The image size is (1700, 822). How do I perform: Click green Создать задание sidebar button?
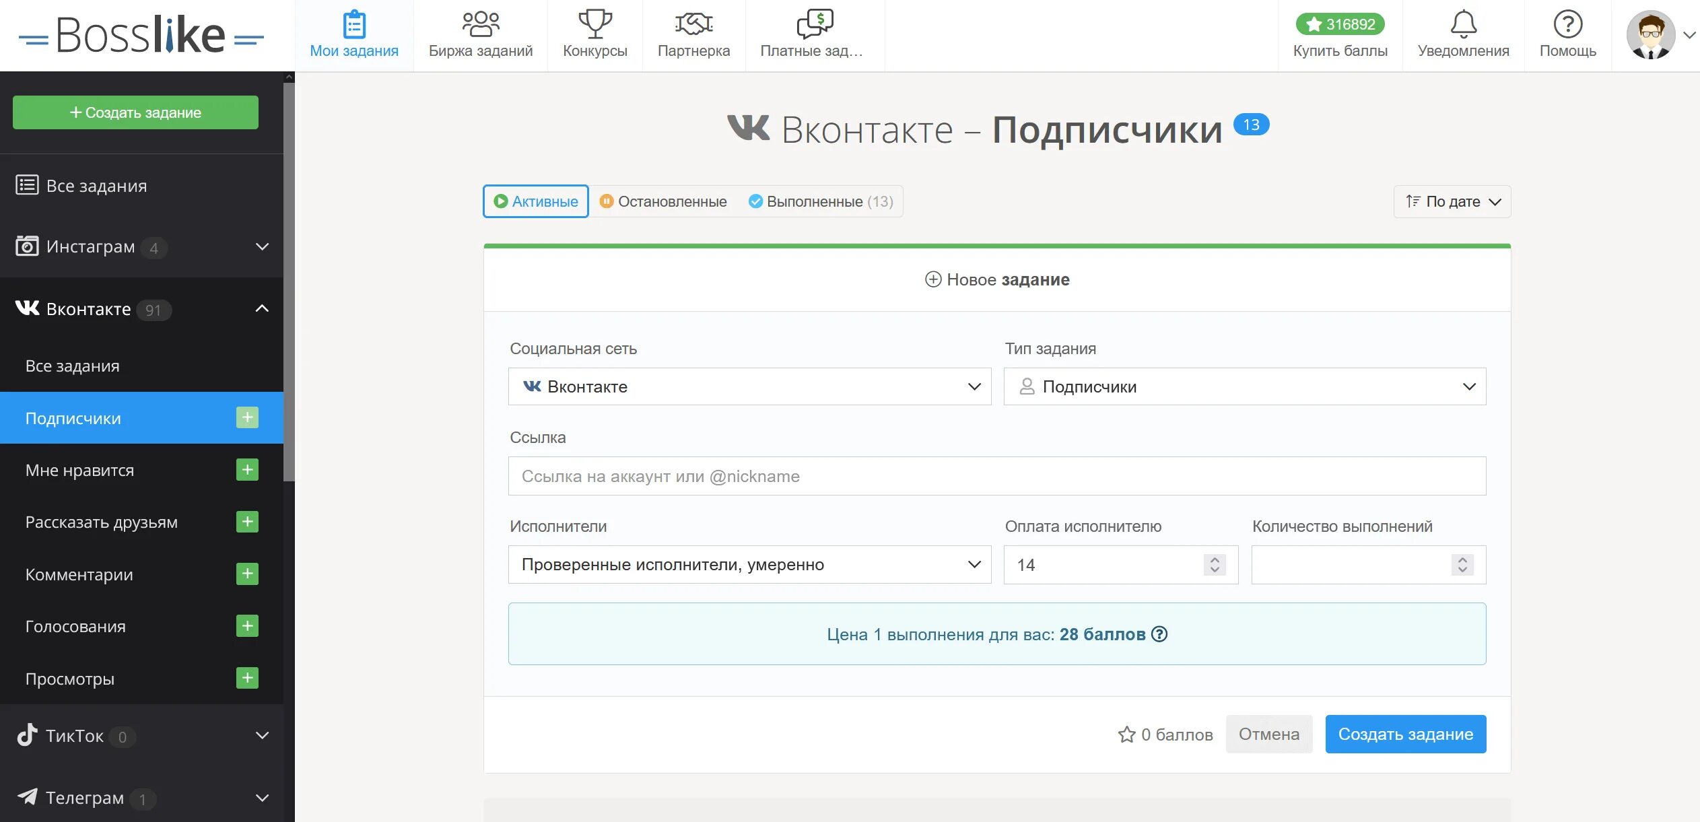coord(135,112)
